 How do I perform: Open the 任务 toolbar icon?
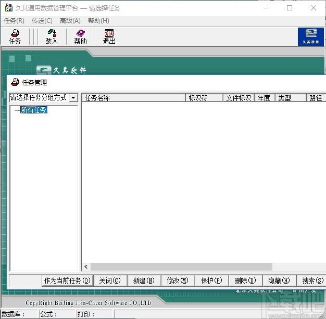point(15,37)
